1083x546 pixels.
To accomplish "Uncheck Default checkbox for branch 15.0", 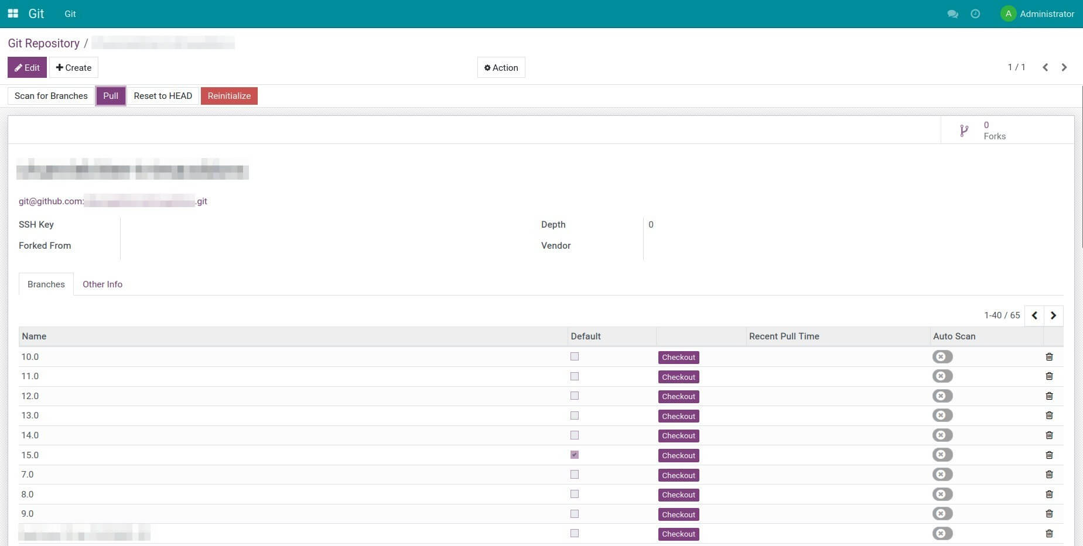I will pos(575,455).
